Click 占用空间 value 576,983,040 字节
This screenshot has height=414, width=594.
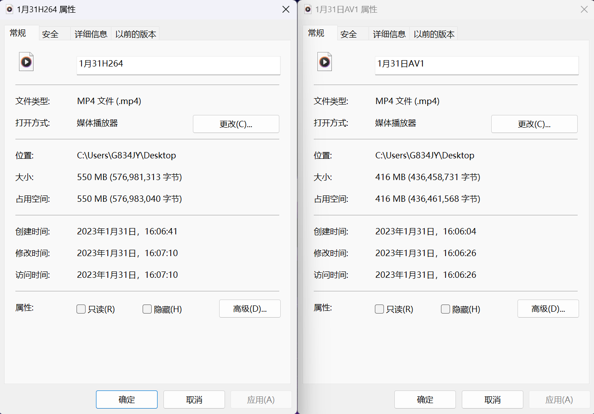click(146, 199)
